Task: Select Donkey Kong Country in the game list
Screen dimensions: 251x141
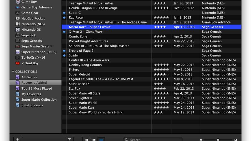Action: tap(85, 65)
